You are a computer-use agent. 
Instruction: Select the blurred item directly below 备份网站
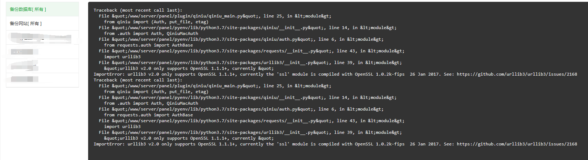point(42,37)
